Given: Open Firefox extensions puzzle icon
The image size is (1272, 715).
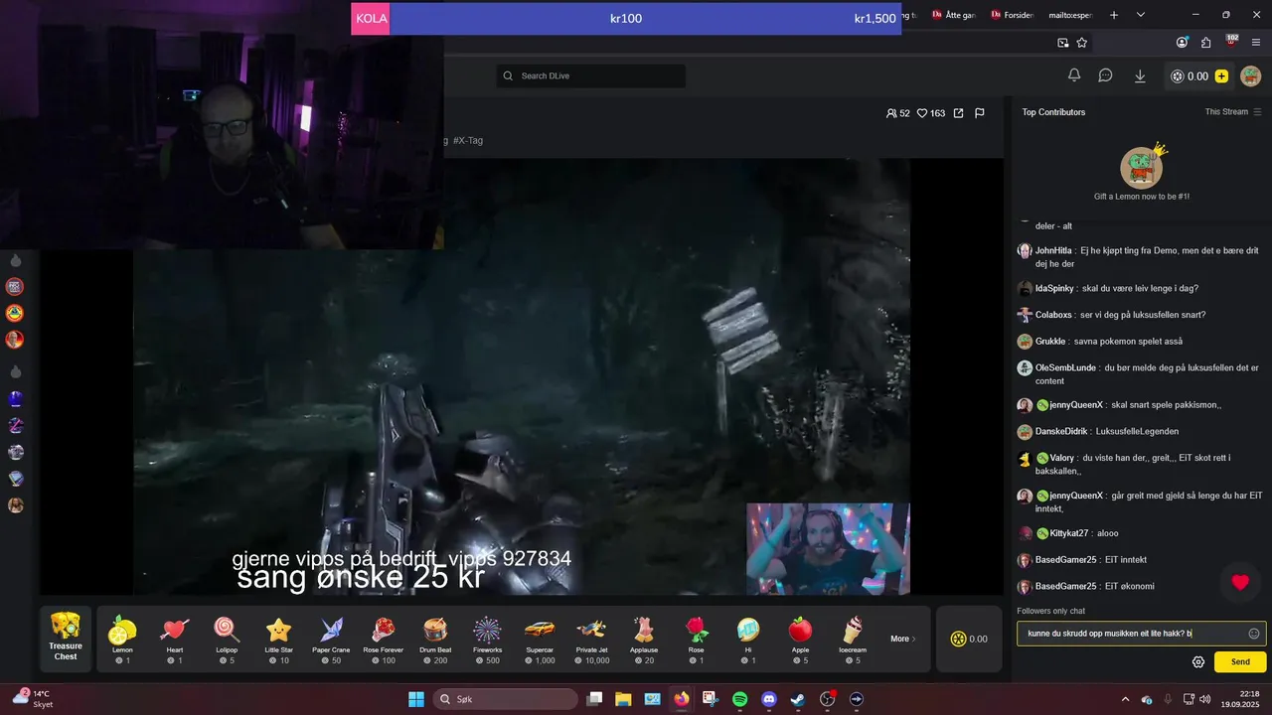Looking at the screenshot, I should [x=1206, y=43].
